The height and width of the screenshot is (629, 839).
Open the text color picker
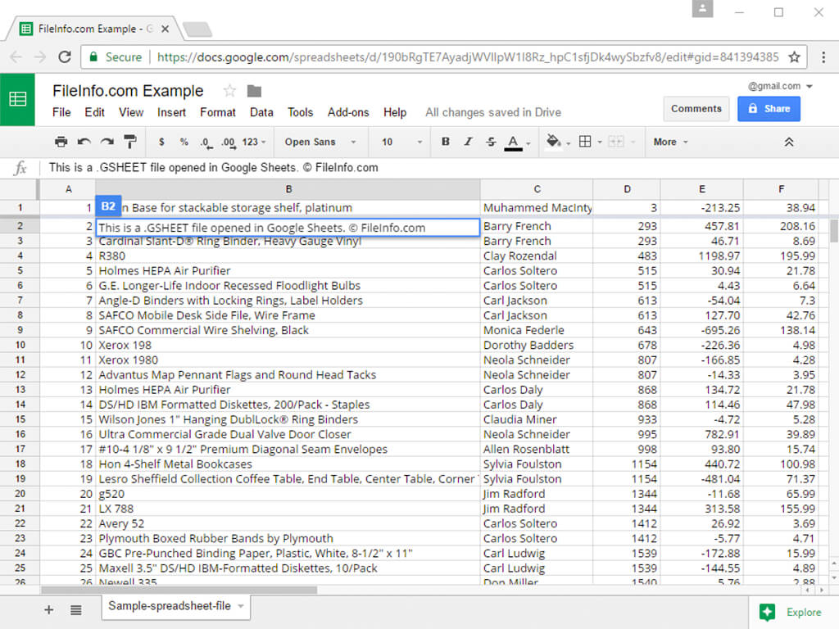pos(514,142)
